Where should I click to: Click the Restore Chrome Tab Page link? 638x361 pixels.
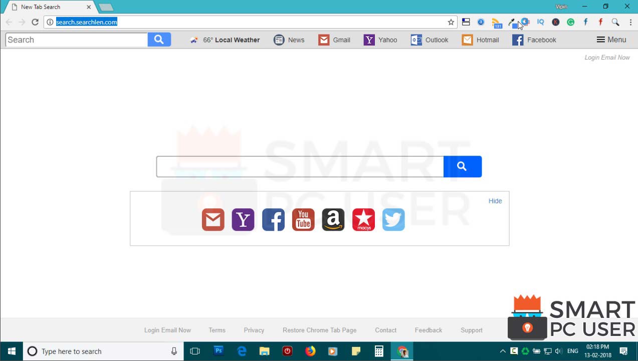pos(319,330)
